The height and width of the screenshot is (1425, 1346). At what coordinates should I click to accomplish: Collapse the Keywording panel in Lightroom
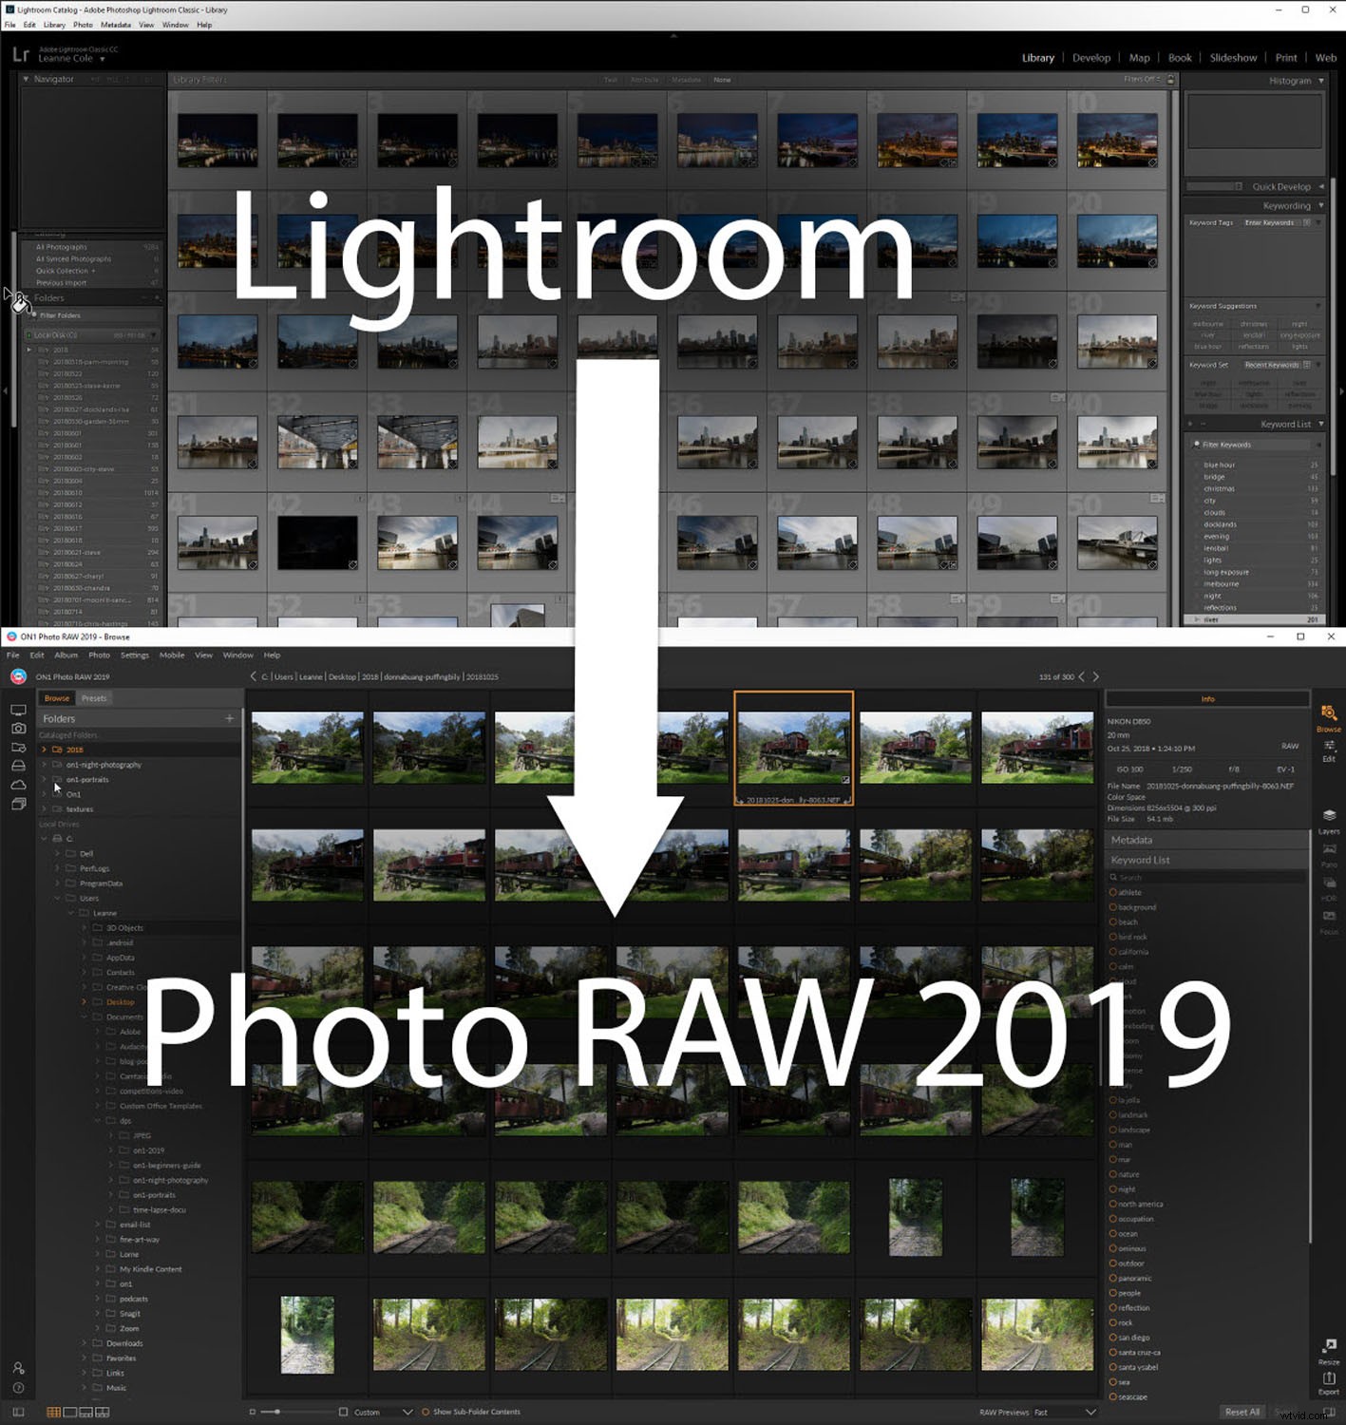pyautogui.click(x=1320, y=205)
